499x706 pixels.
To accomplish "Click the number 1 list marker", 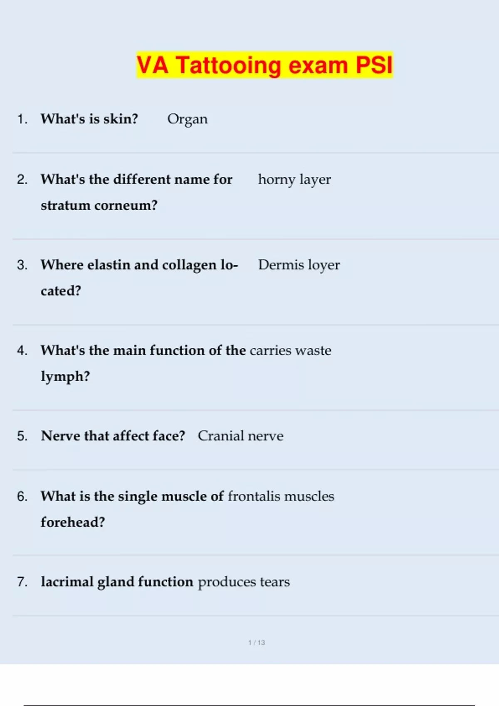I will [x=22, y=120].
